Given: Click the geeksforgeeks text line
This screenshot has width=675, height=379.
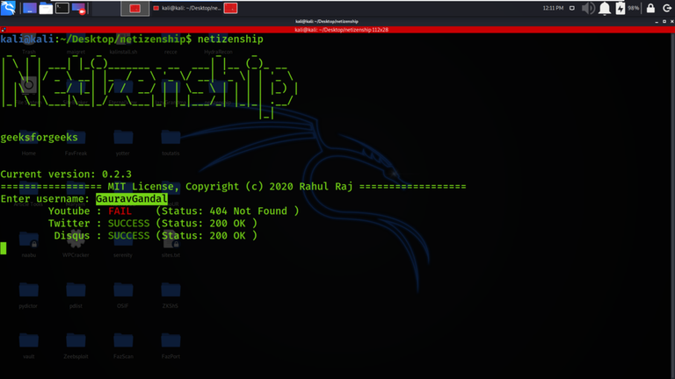Looking at the screenshot, I should 40,138.
